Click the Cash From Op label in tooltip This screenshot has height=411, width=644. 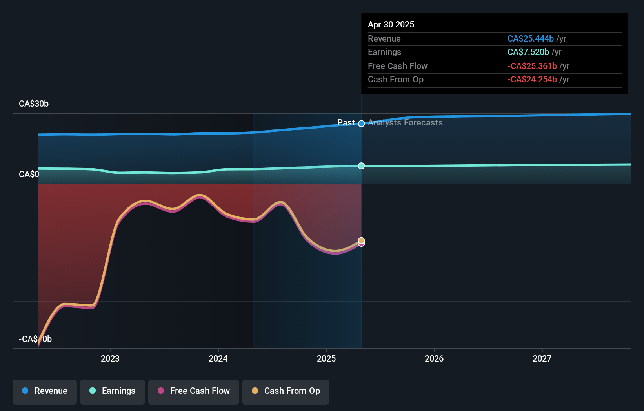point(396,79)
